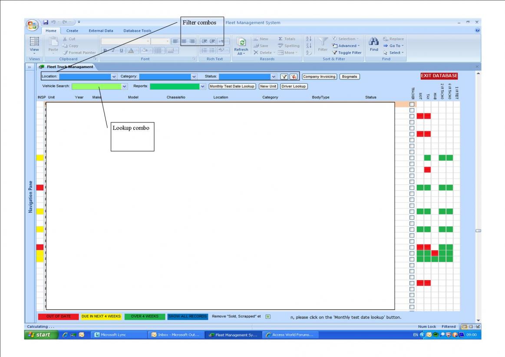Tick Tracker checkbox in the orange highlighted row

[x=412, y=104]
